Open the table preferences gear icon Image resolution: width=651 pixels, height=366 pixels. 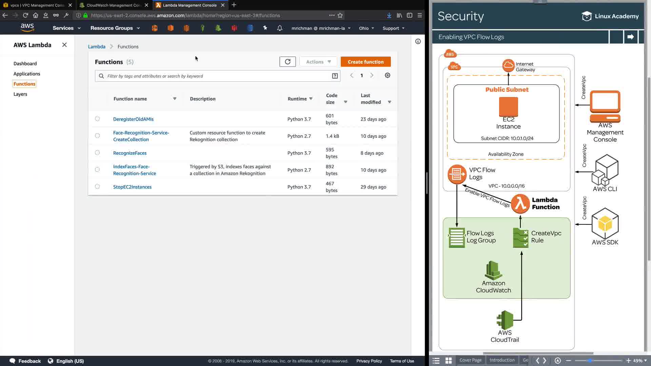388,76
